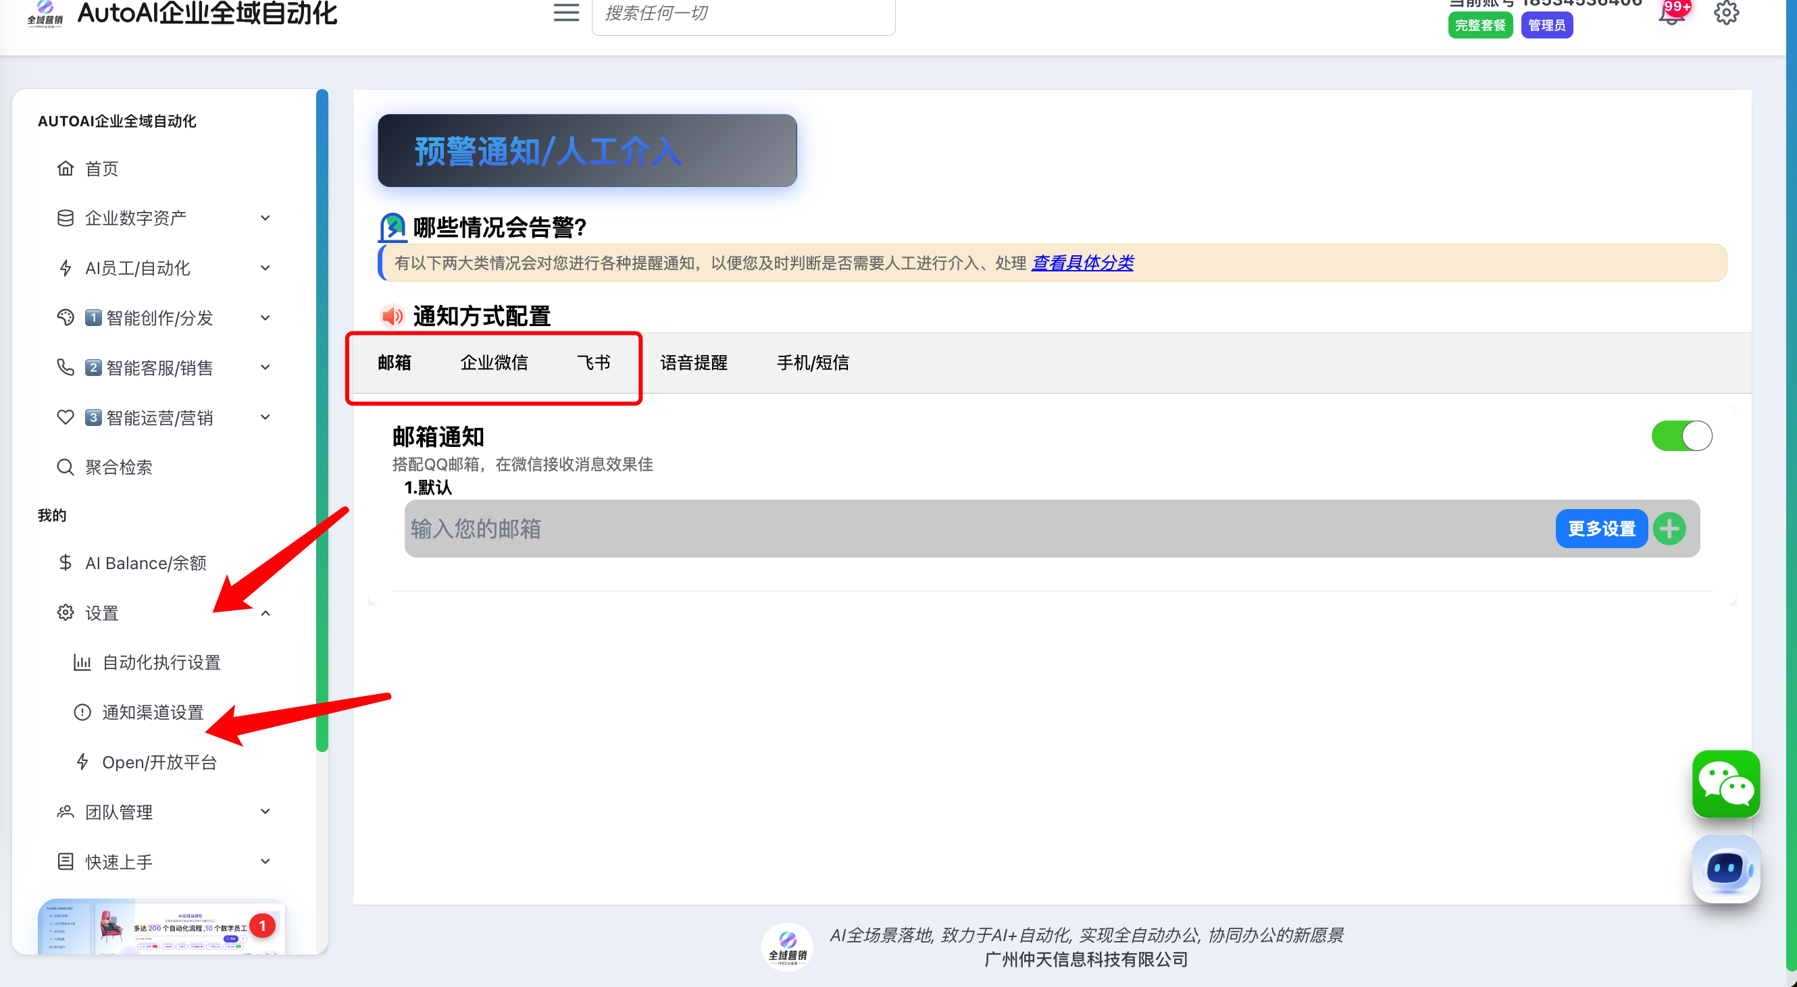1797x987 pixels.
Task: Open the green WeChat floating icon
Action: [1726, 784]
